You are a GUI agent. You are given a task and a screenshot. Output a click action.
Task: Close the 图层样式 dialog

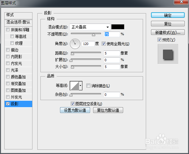(x=181, y=2)
